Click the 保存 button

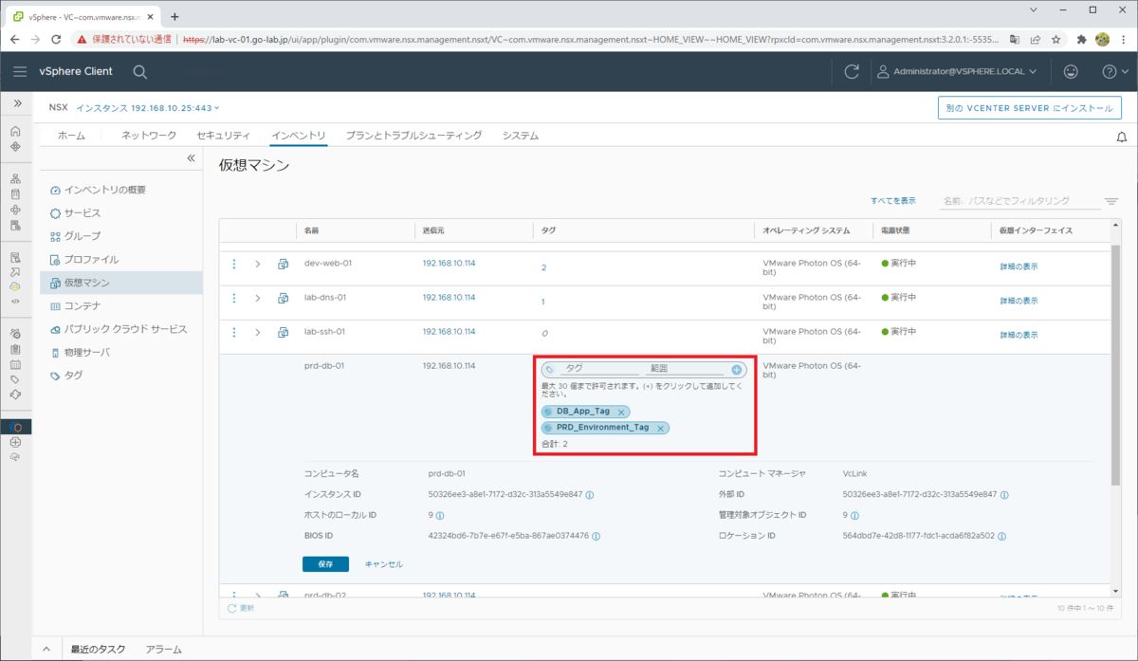pos(325,563)
